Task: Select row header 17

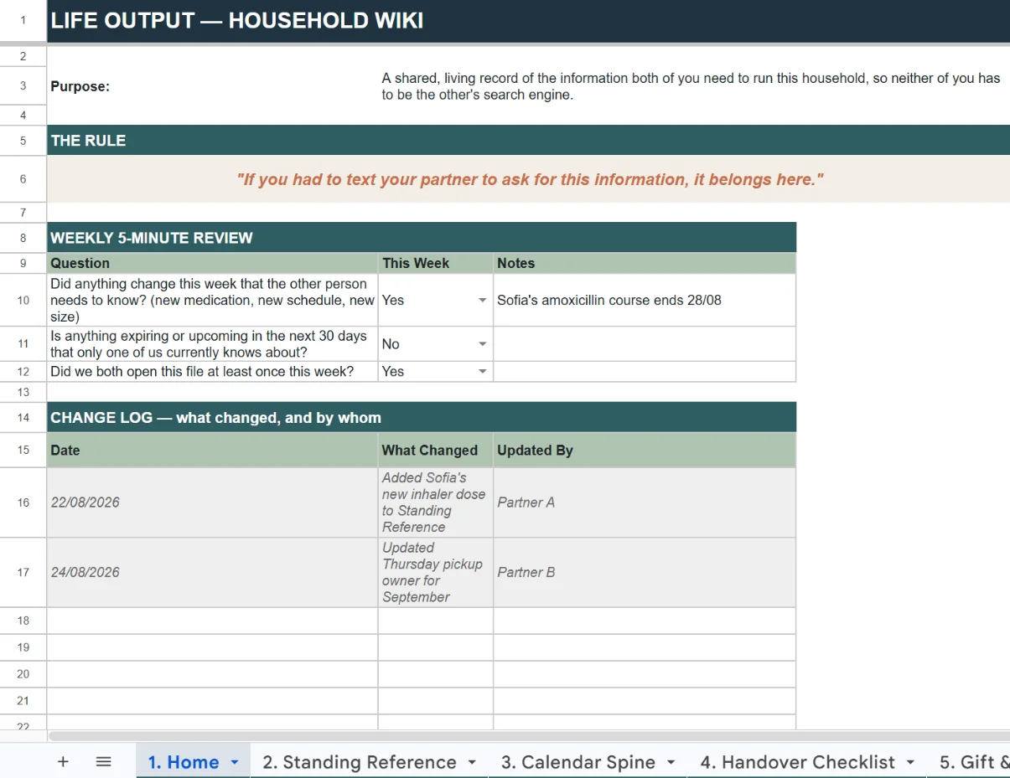Action: pos(23,572)
